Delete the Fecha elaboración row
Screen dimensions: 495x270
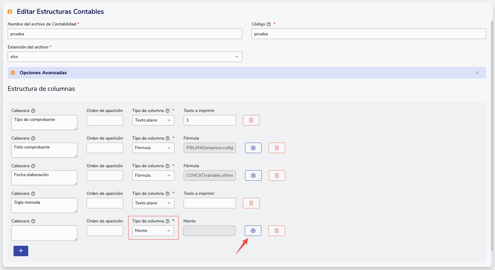(x=277, y=175)
